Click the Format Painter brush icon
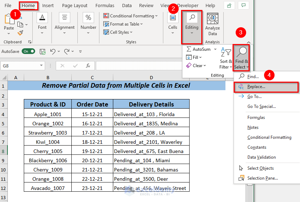Image resolution: width=300 pixels, height=202 pixels. pos(20,33)
